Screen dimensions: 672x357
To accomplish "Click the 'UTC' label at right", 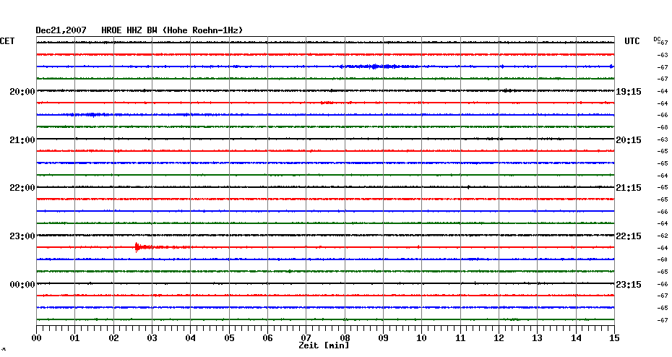I will pyautogui.click(x=632, y=41).
